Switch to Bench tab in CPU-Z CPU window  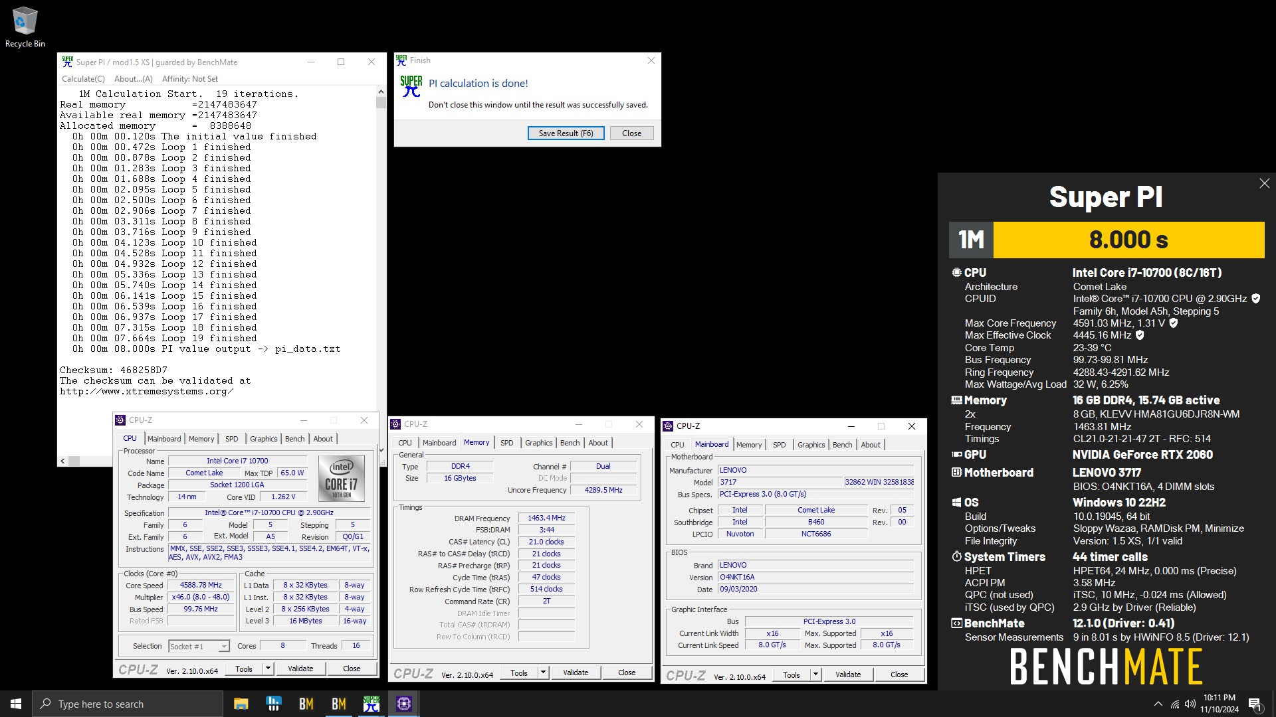click(294, 439)
